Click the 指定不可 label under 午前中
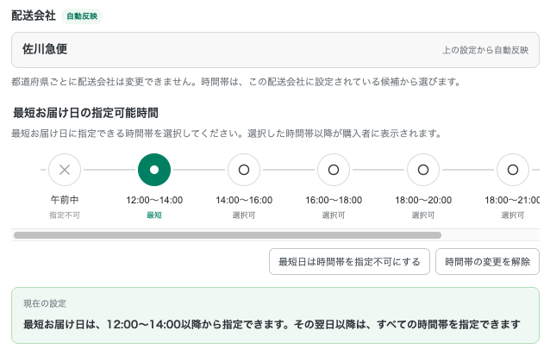Viewport: 550px width, 355px height. 65,215
